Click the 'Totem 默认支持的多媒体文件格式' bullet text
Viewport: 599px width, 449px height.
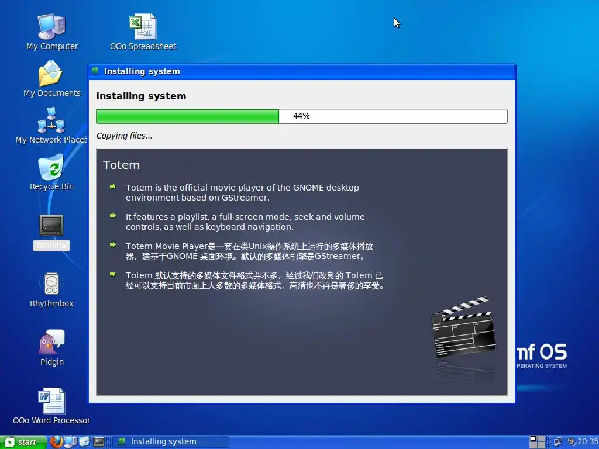coord(254,280)
